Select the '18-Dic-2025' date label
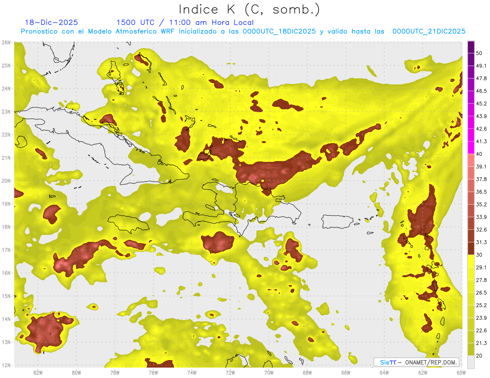The image size is (490, 378). [x=51, y=22]
